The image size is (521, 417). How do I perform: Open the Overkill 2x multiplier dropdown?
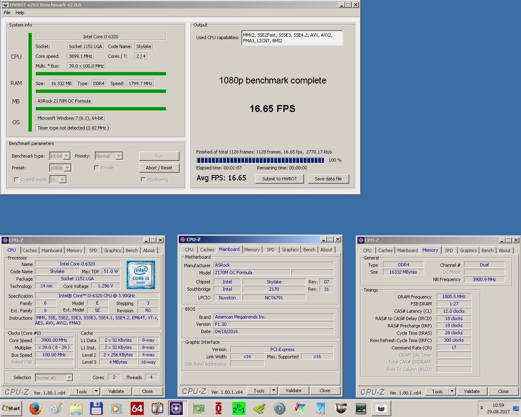(58, 180)
